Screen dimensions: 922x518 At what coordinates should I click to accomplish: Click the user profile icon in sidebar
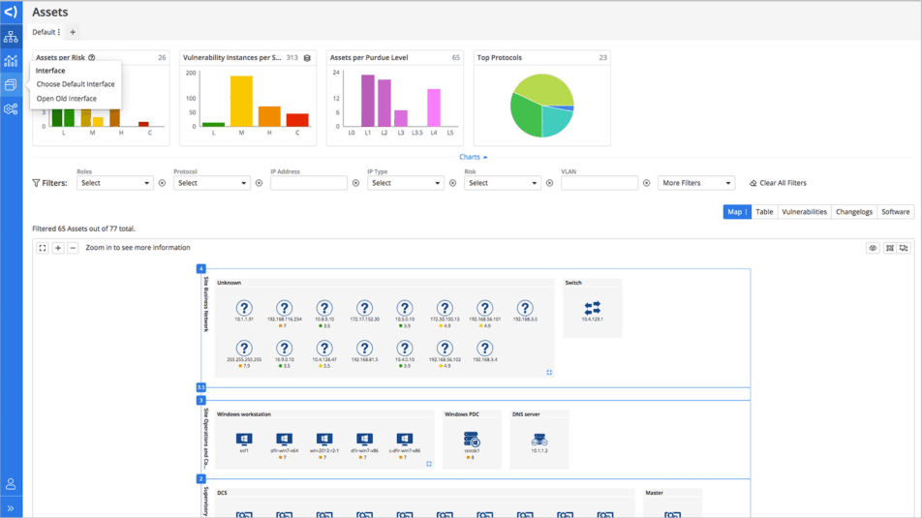(11, 484)
